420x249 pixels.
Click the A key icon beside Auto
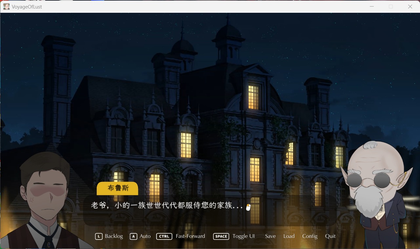pyautogui.click(x=133, y=236)
